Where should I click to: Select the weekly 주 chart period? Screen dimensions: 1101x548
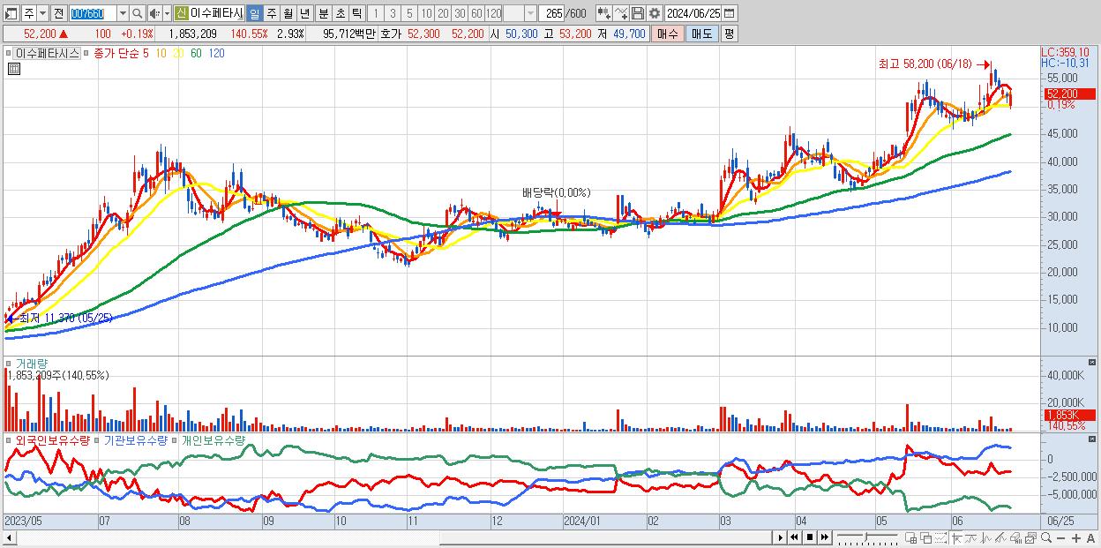click(272, 13)
